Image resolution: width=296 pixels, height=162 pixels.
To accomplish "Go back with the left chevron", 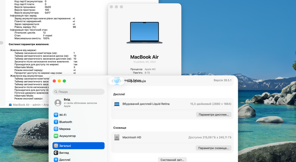I will coord(113,81).
